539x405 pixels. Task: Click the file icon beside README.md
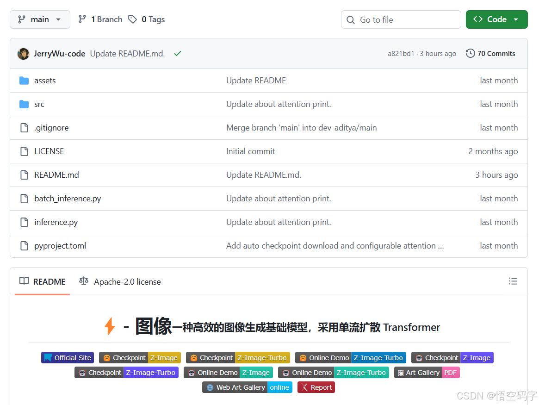(25, 175)
